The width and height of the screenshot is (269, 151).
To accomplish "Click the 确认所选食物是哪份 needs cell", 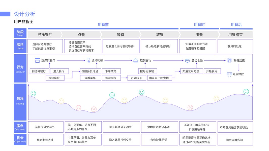I will pos(159,46).
